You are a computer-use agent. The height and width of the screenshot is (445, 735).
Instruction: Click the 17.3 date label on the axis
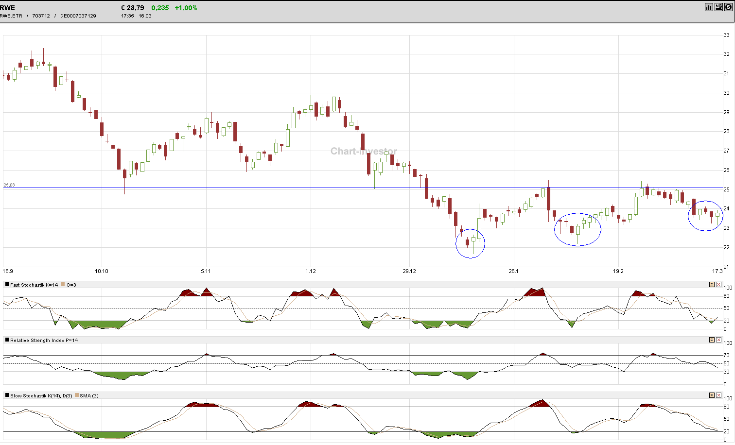coord(718,272)
